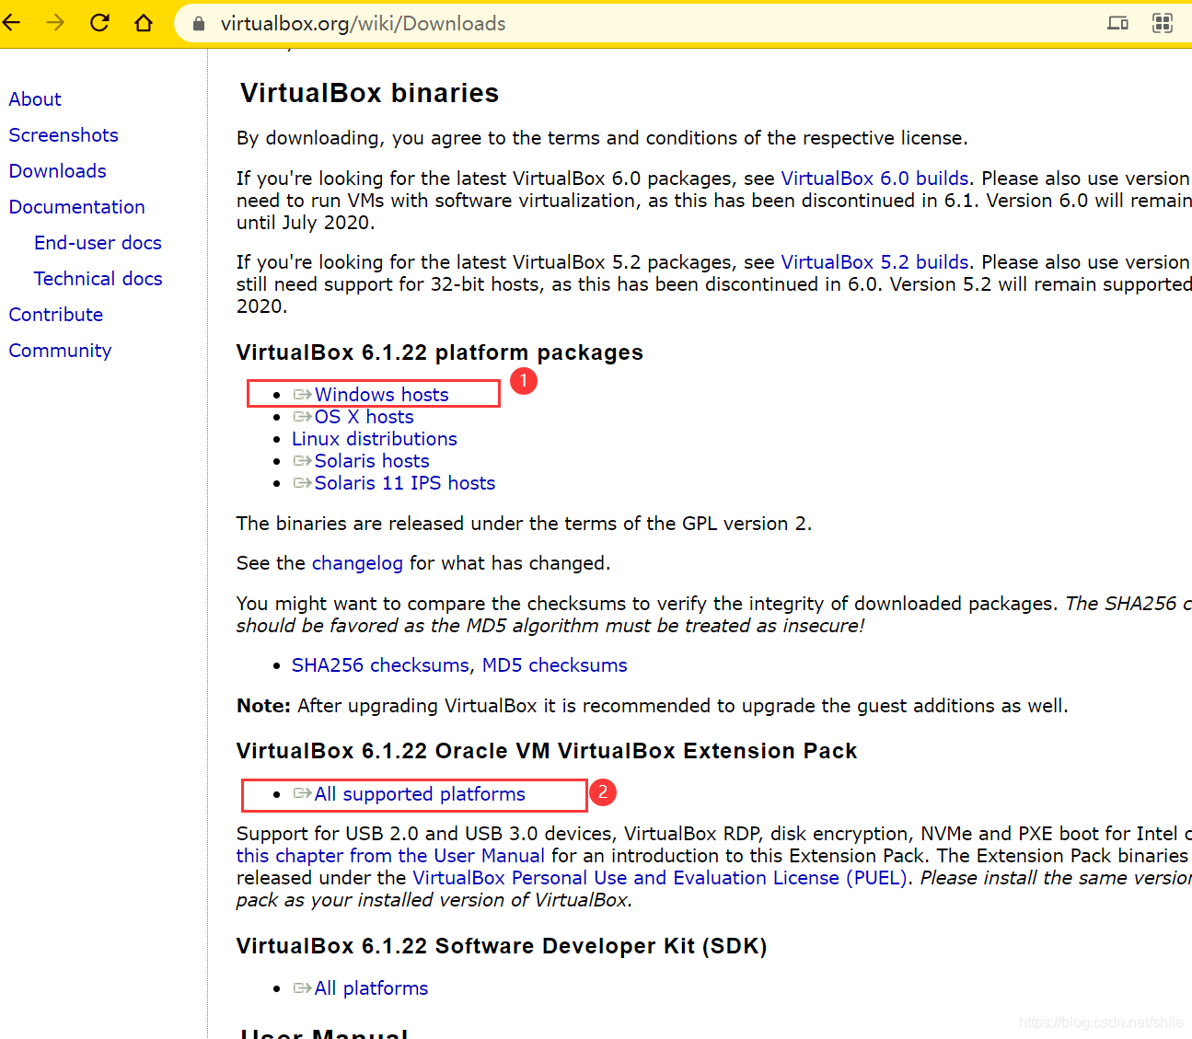
Task: Follow the VirtualBox 5.2 builds link
Action: click(874, 262)
